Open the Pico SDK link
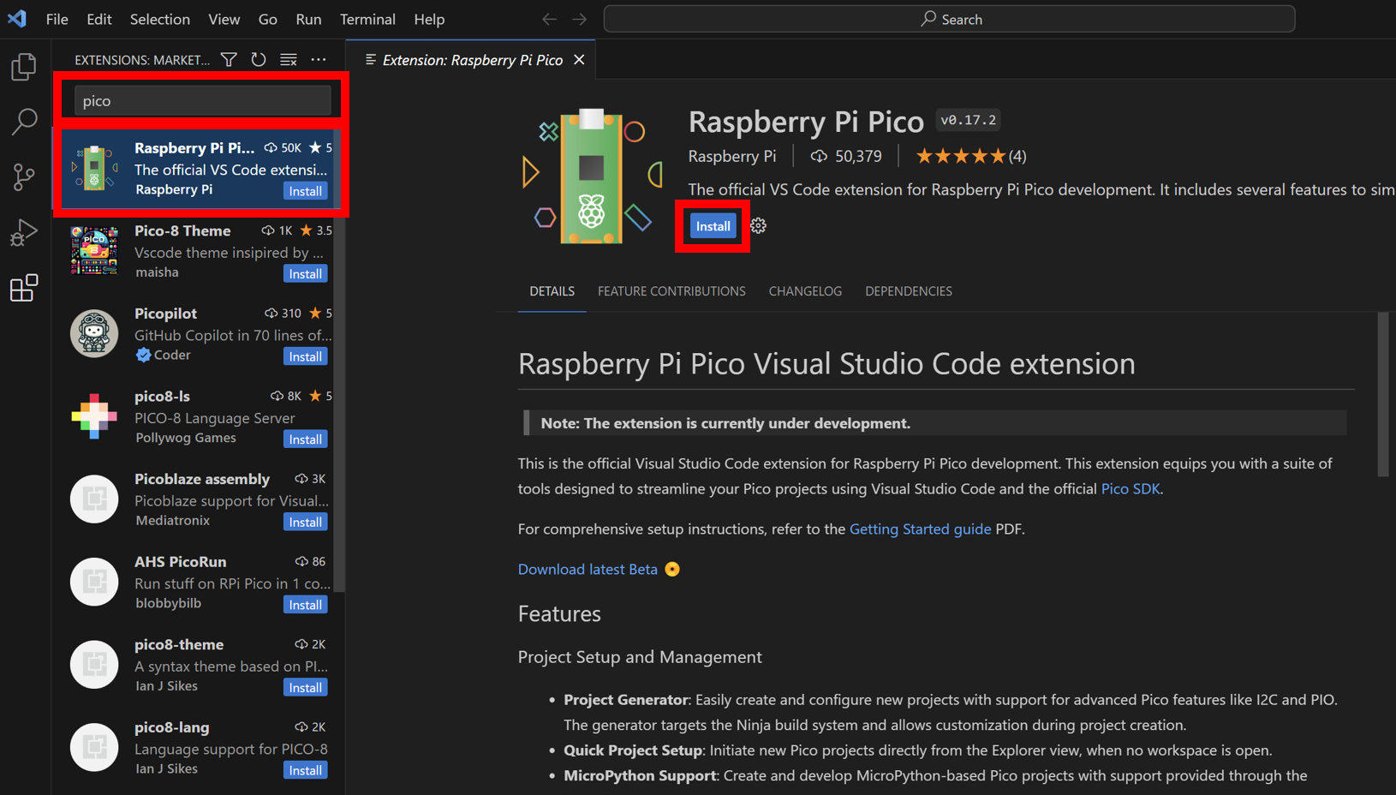 pos(1130,488)
